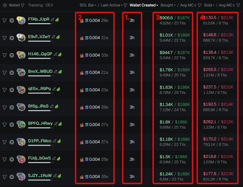Open the Sold Avg MC filter funnel
This screenshot has height=187, width=243.
click(x=238, y=5)
